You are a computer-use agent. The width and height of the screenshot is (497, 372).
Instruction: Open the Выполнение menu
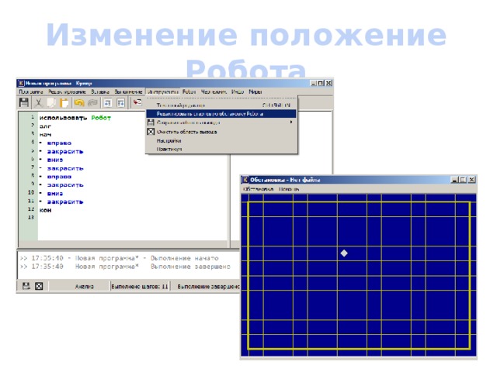128,91
